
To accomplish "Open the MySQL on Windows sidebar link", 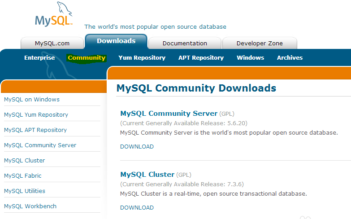I will tap(32, 100).
